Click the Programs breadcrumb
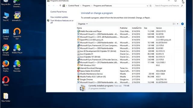This screenshot has width=193, height=108. (x=86, y=6)
